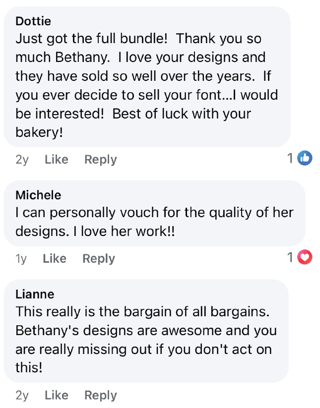Like Lianne's comment

click(x=56, y=396)
